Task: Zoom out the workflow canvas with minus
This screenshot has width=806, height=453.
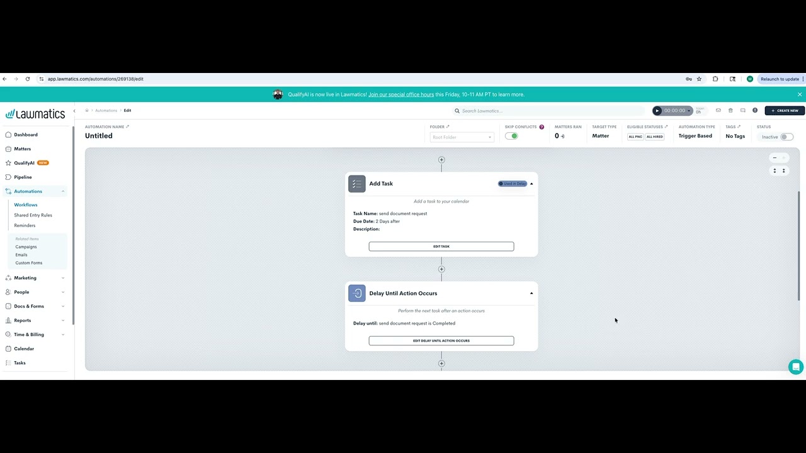Action: pos(775,158)
